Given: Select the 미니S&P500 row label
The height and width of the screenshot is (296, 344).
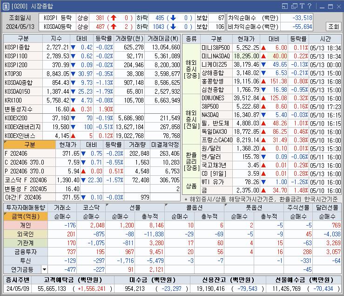Looking at the screenshot, I should tap(216, 48).
